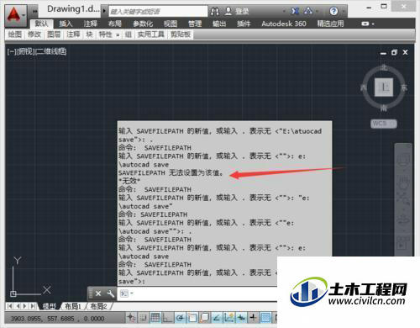Image resolution: width=420 pixels, height=328 pixels.
Task: Toggle Lineweight display in status bar
Action: click(x=253, y=318)
